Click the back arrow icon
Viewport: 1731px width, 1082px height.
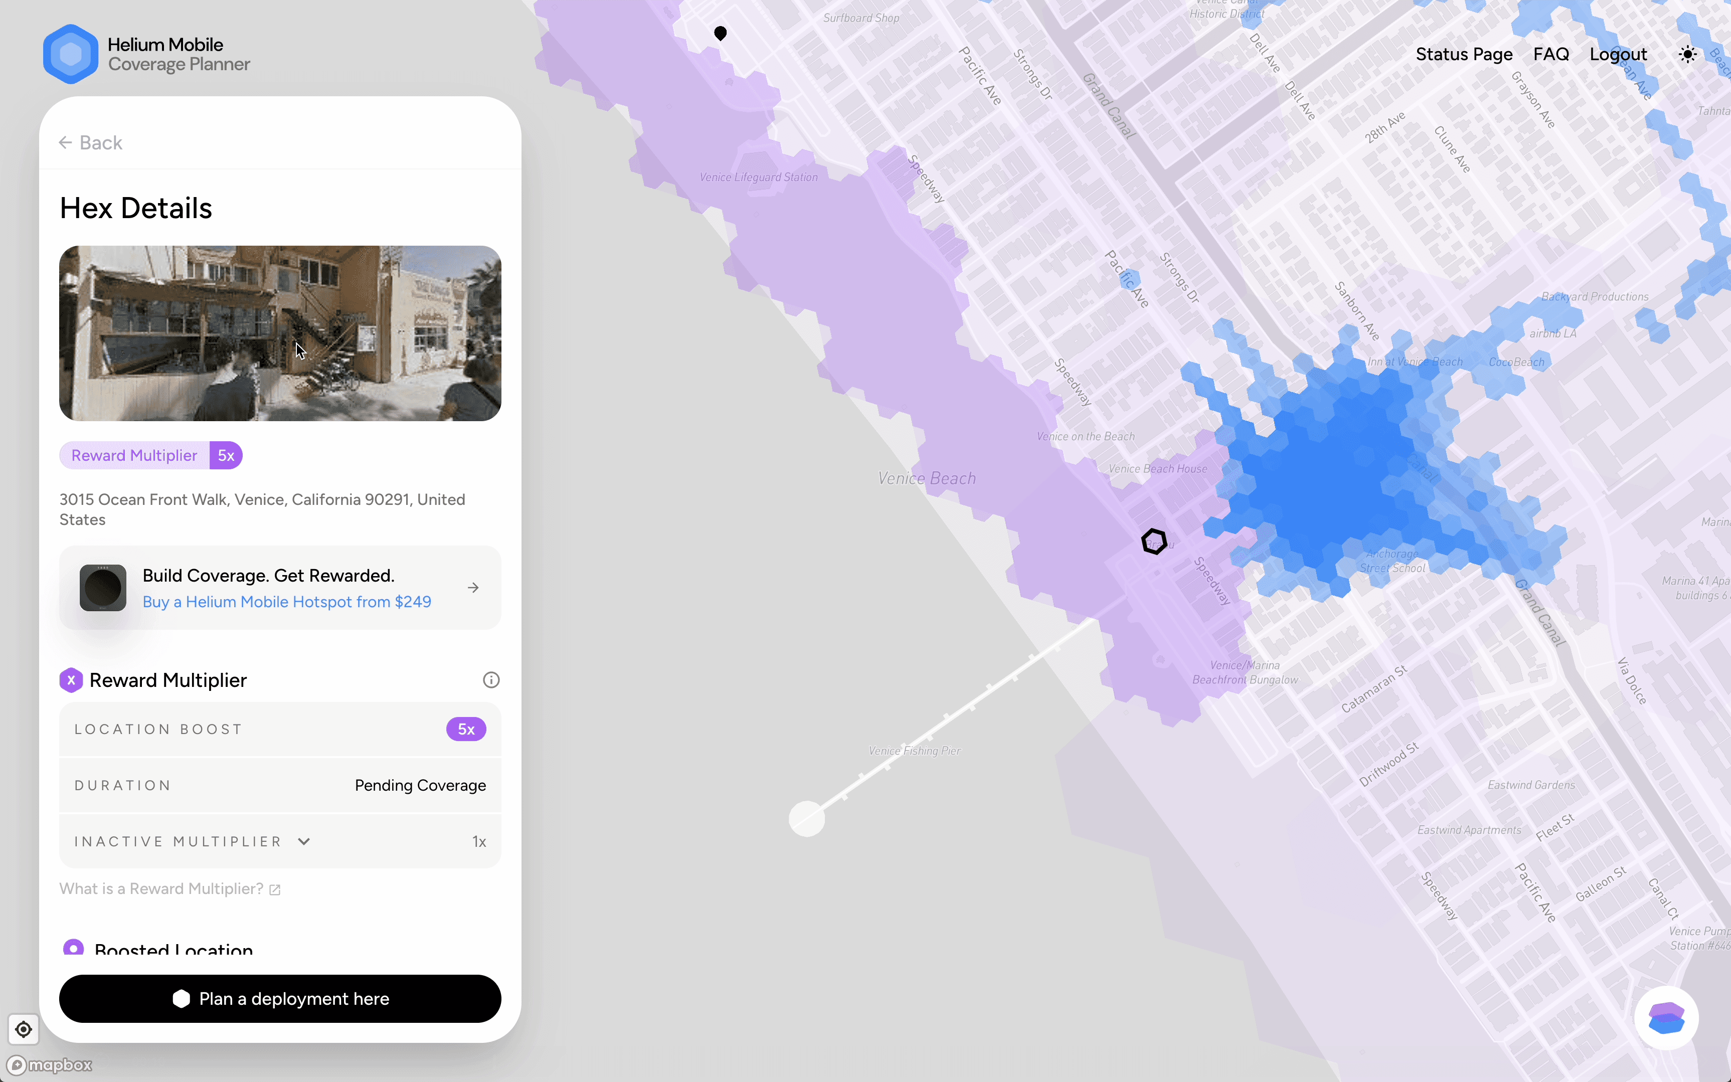point(65,142)
